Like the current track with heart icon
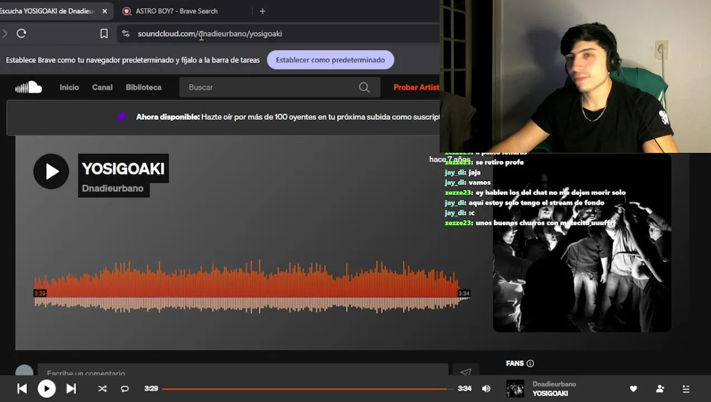Screen dimensions: 711x402 coord(633,389)
